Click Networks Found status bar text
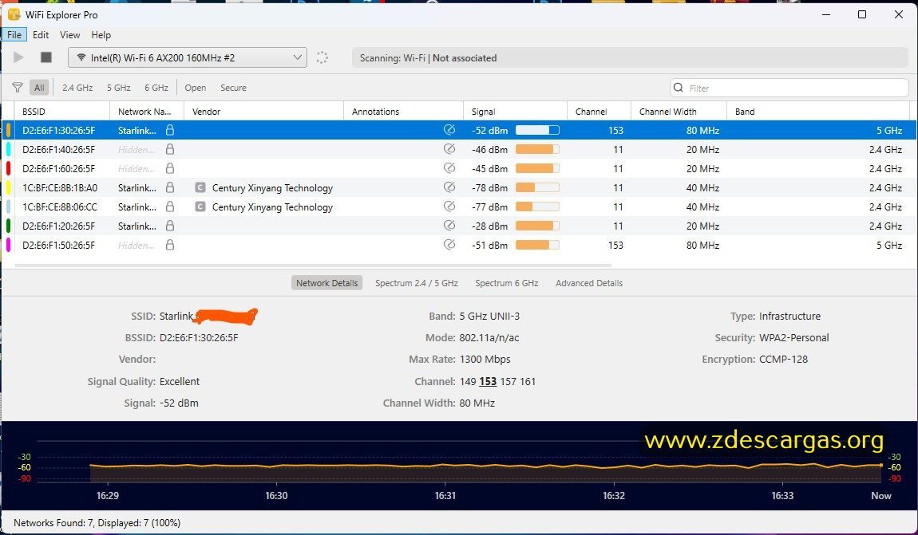This screenshot has height=535, width=918. [97, 523]
